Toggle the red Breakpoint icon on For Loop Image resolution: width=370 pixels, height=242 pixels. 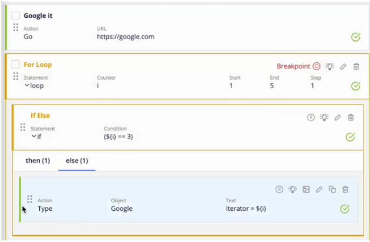click(317, 66)
